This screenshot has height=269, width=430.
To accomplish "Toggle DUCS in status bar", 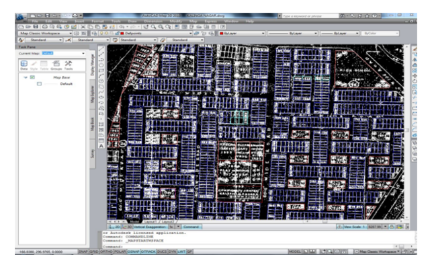I will [162, 252].
